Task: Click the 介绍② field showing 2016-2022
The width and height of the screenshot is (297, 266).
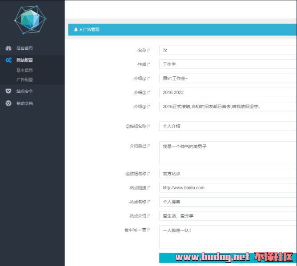Action: point(228,92)
